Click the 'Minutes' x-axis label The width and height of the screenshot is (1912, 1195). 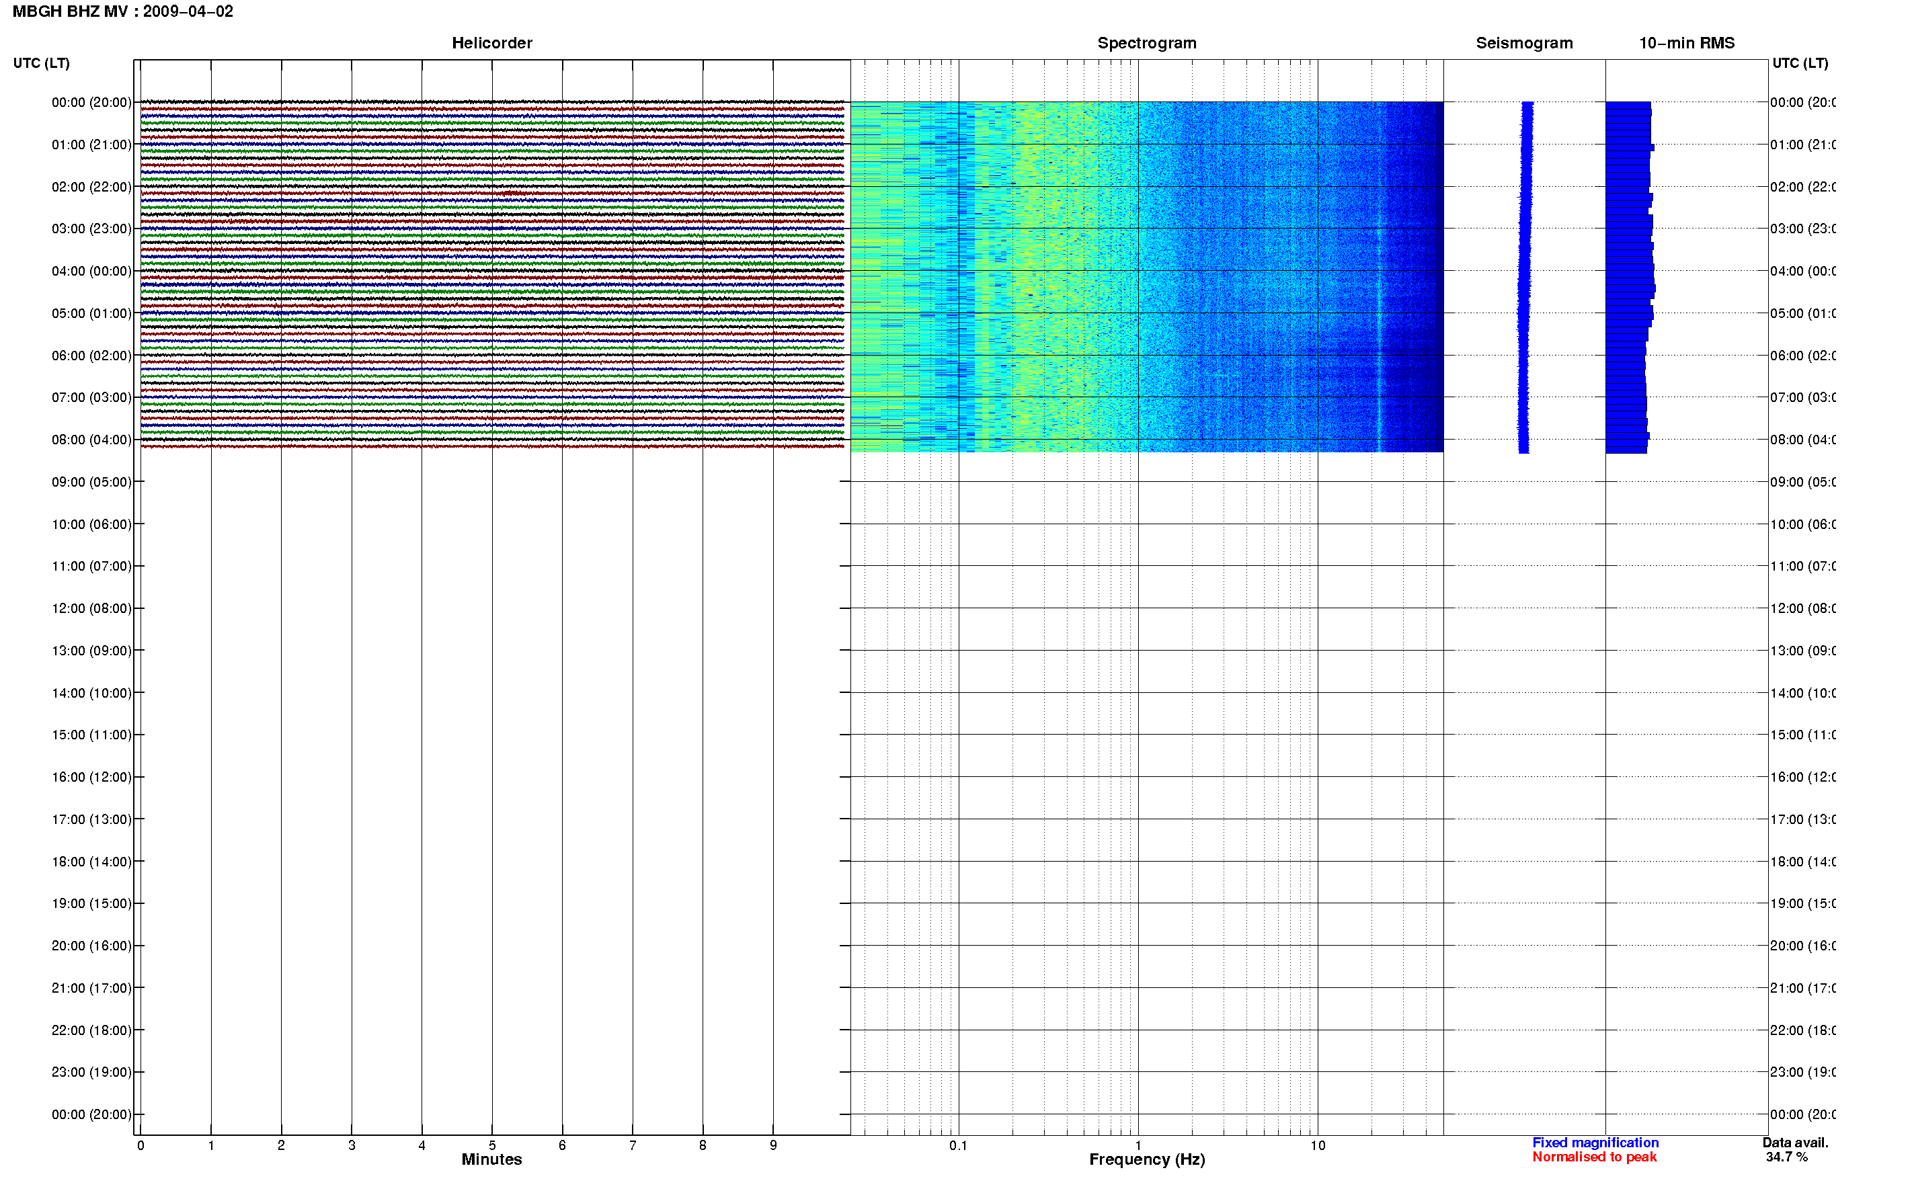tap(491, 1159)
